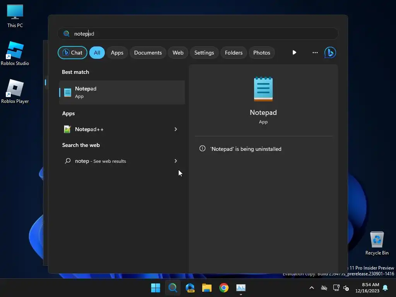
Task: Click the magnifier icon in the search box
Action: (66, 34)
